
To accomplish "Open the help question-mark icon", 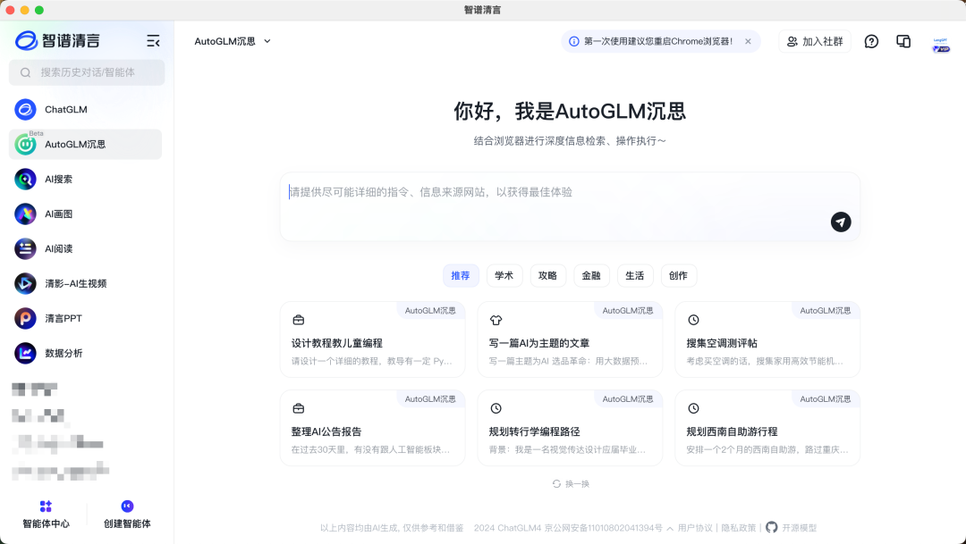I will 871,41.
